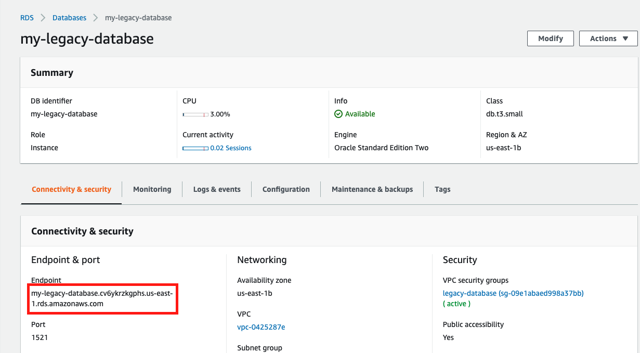Open the vpc-0425287e link
The image size is (640, 353).
[261, 327]
